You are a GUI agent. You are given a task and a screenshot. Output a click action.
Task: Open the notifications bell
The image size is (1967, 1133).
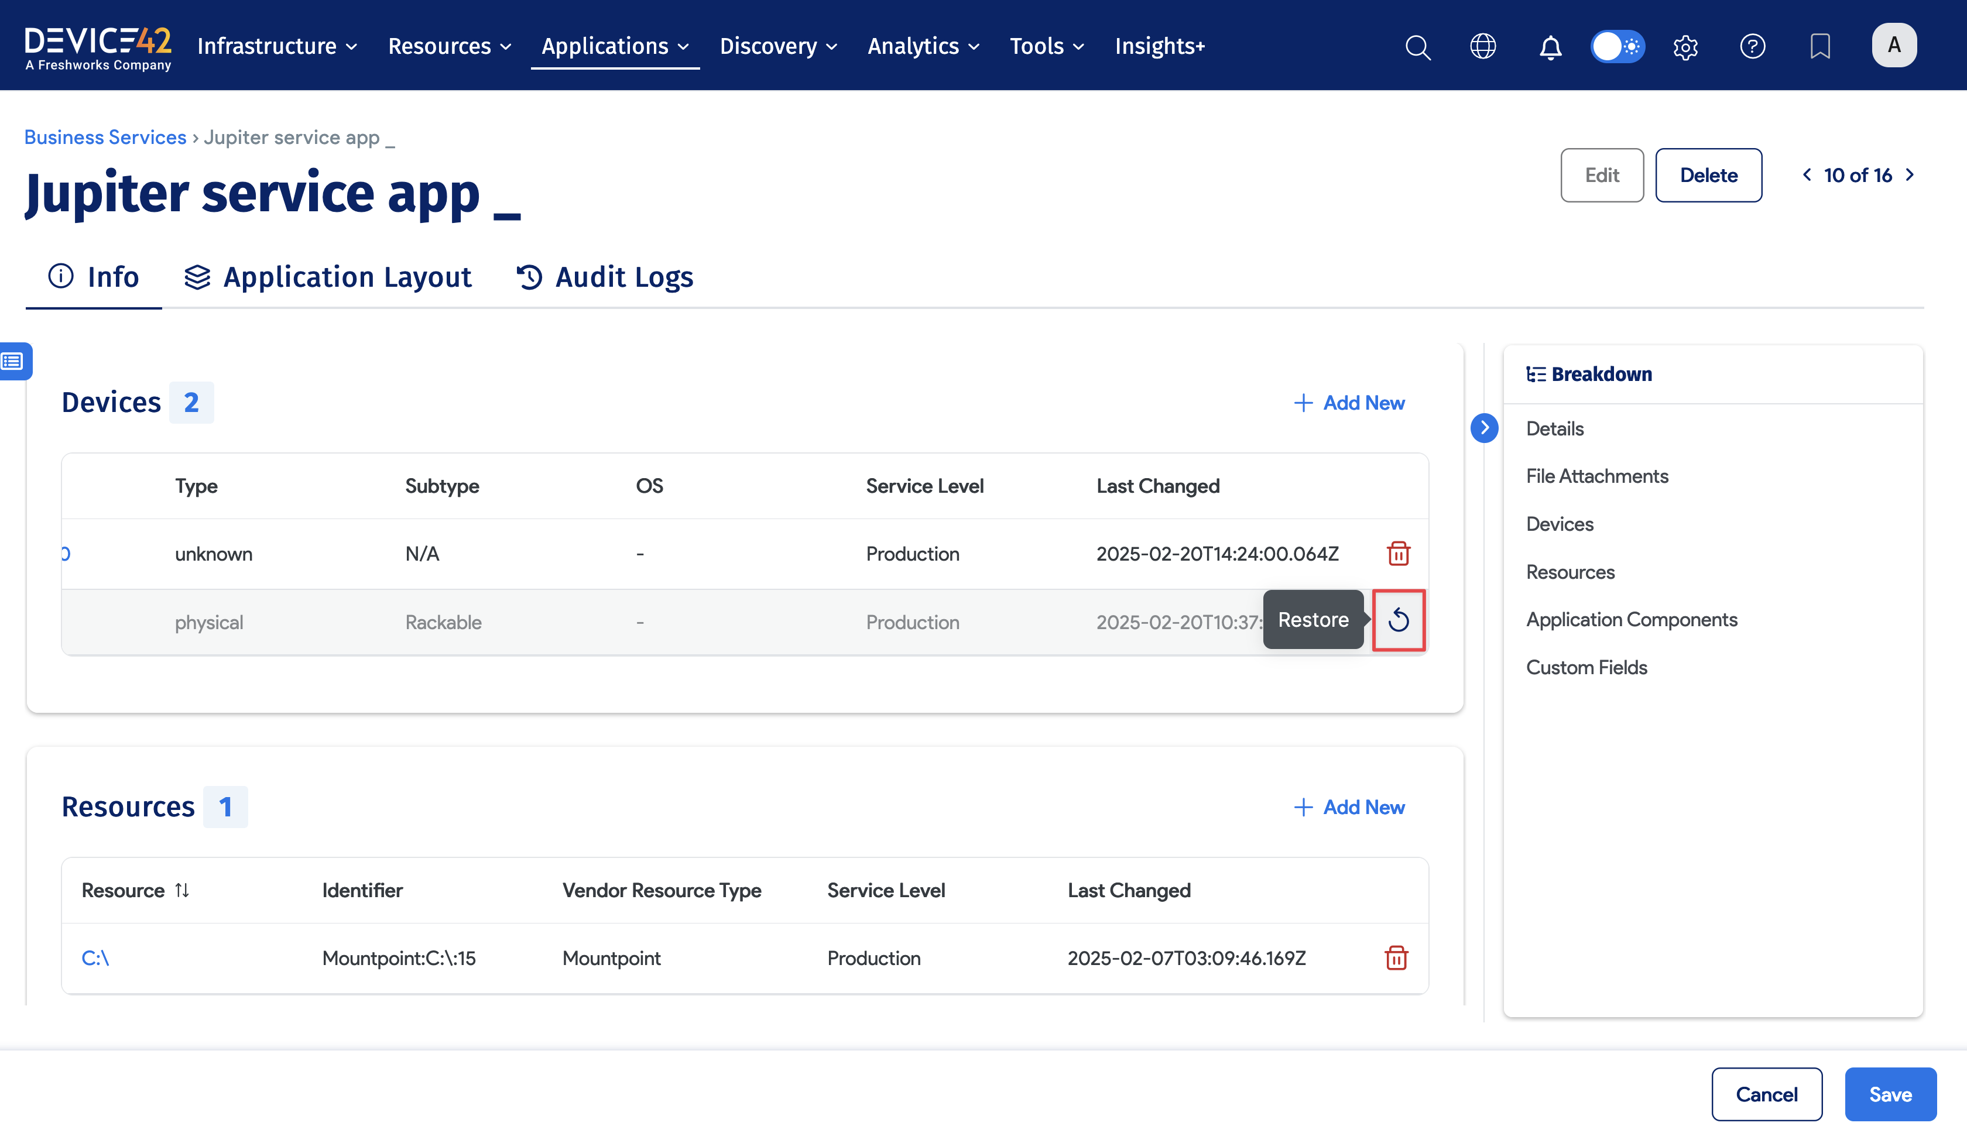(x=1550, y=47)
